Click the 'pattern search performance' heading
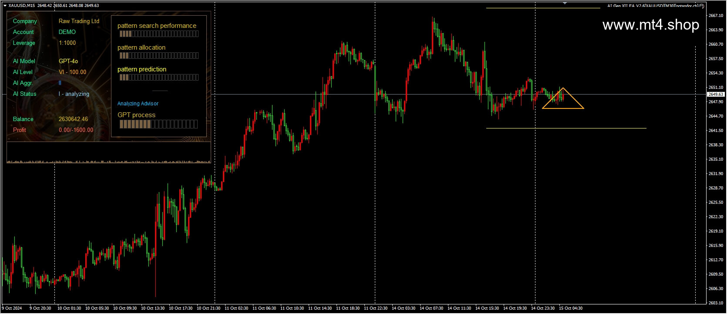Screen dimensions: 727x314 point(157,26)
